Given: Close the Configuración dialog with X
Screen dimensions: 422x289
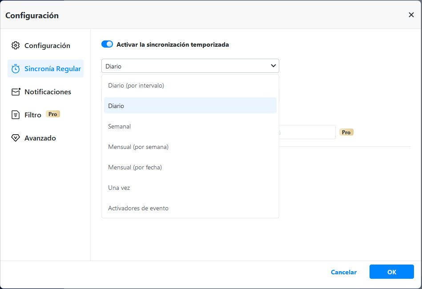Looking at the screenshot, I should (x=411, y=15).
